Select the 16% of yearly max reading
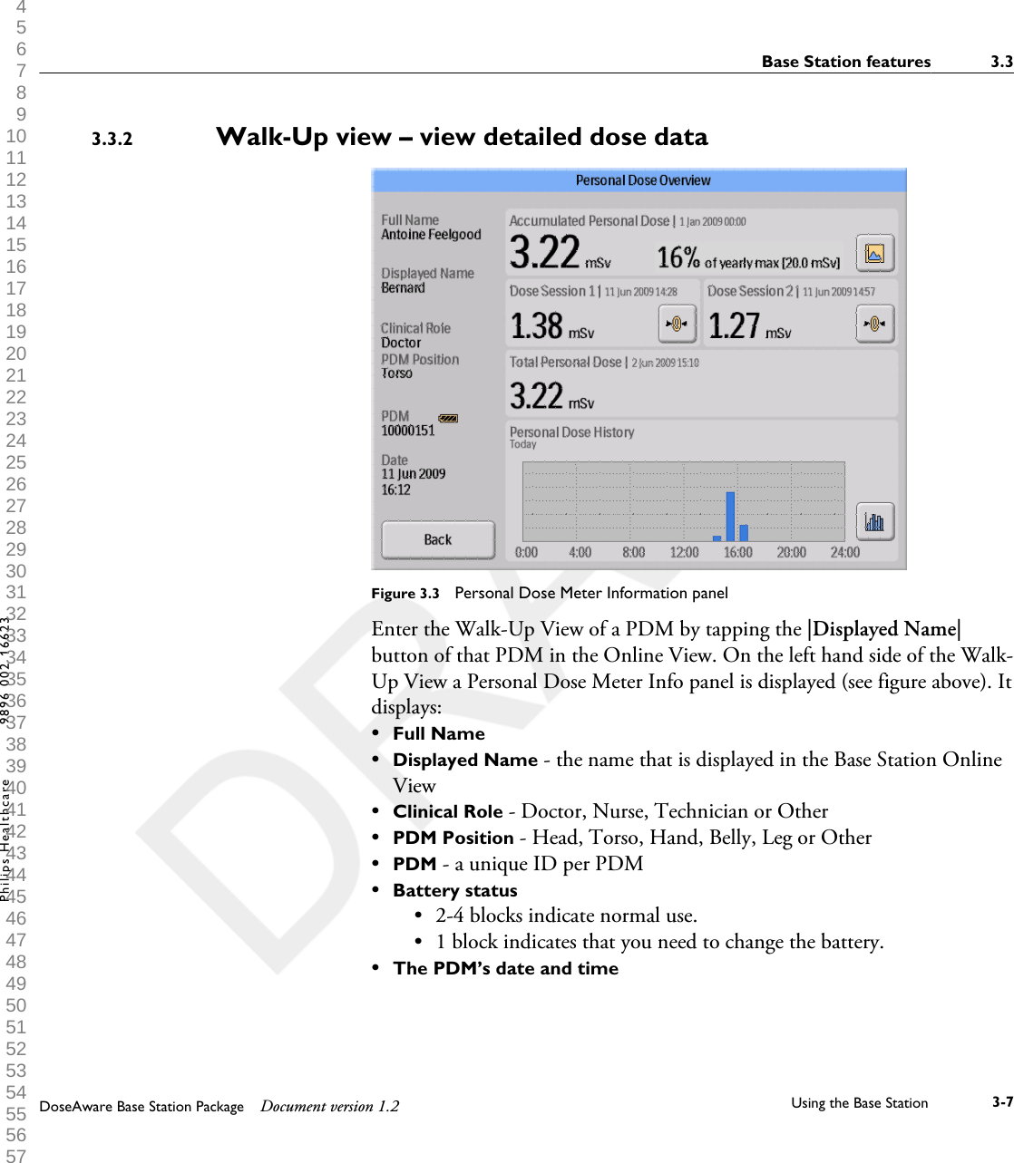The image size is (1014, 1163). coord(749,254)
